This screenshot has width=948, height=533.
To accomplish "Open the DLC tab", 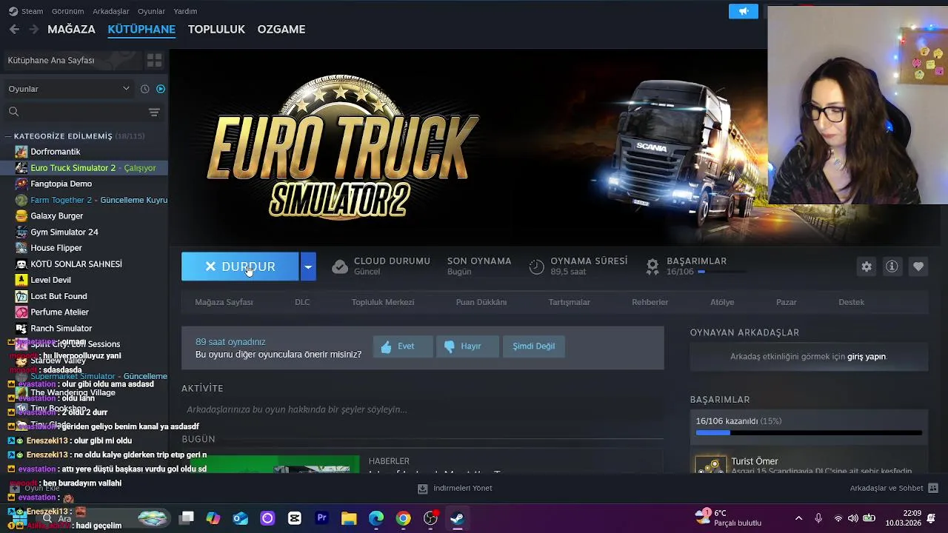I will (x=302, y=302).
